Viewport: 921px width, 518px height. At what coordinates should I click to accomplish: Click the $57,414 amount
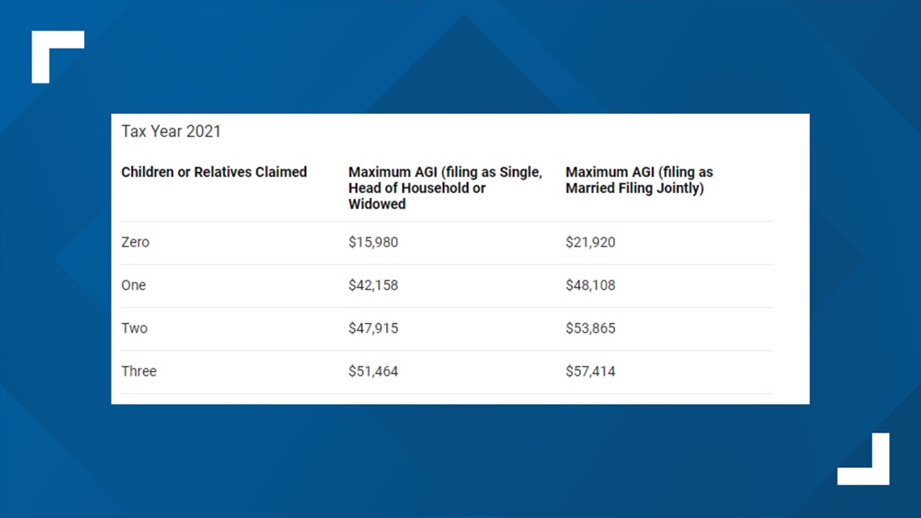pyautogui.click(x=591, y=371)
